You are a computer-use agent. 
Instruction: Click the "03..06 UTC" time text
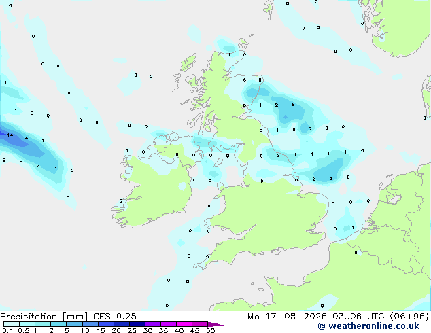(358, 317)
